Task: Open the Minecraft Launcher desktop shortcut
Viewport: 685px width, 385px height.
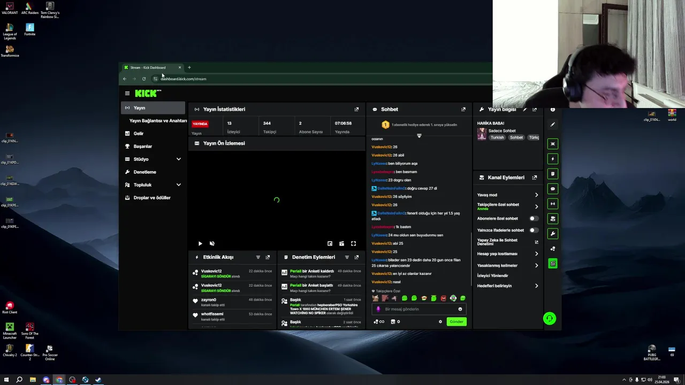Action: (x=10, y=332)
